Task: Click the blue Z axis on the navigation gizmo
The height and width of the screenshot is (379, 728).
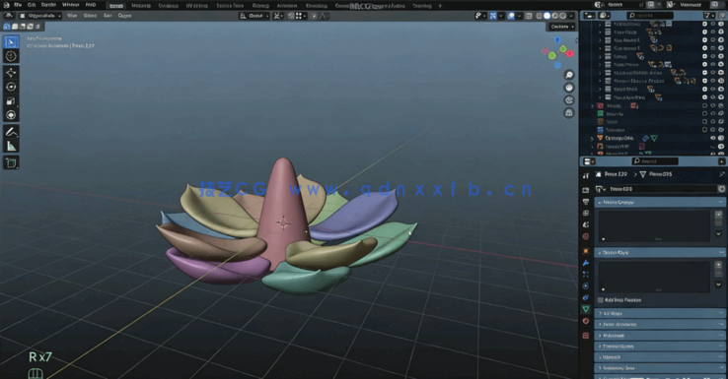Action: tap(557, 40)
